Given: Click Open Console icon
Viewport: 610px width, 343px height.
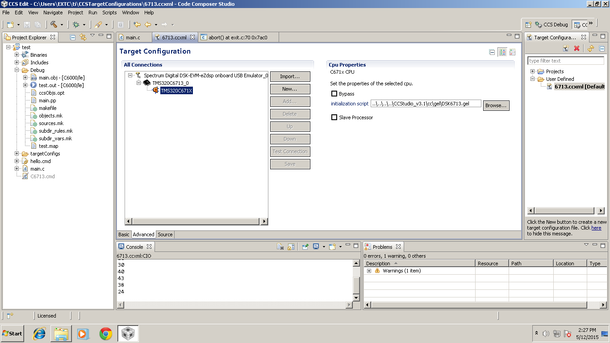Looking at the screenshot, I should 332,247.
